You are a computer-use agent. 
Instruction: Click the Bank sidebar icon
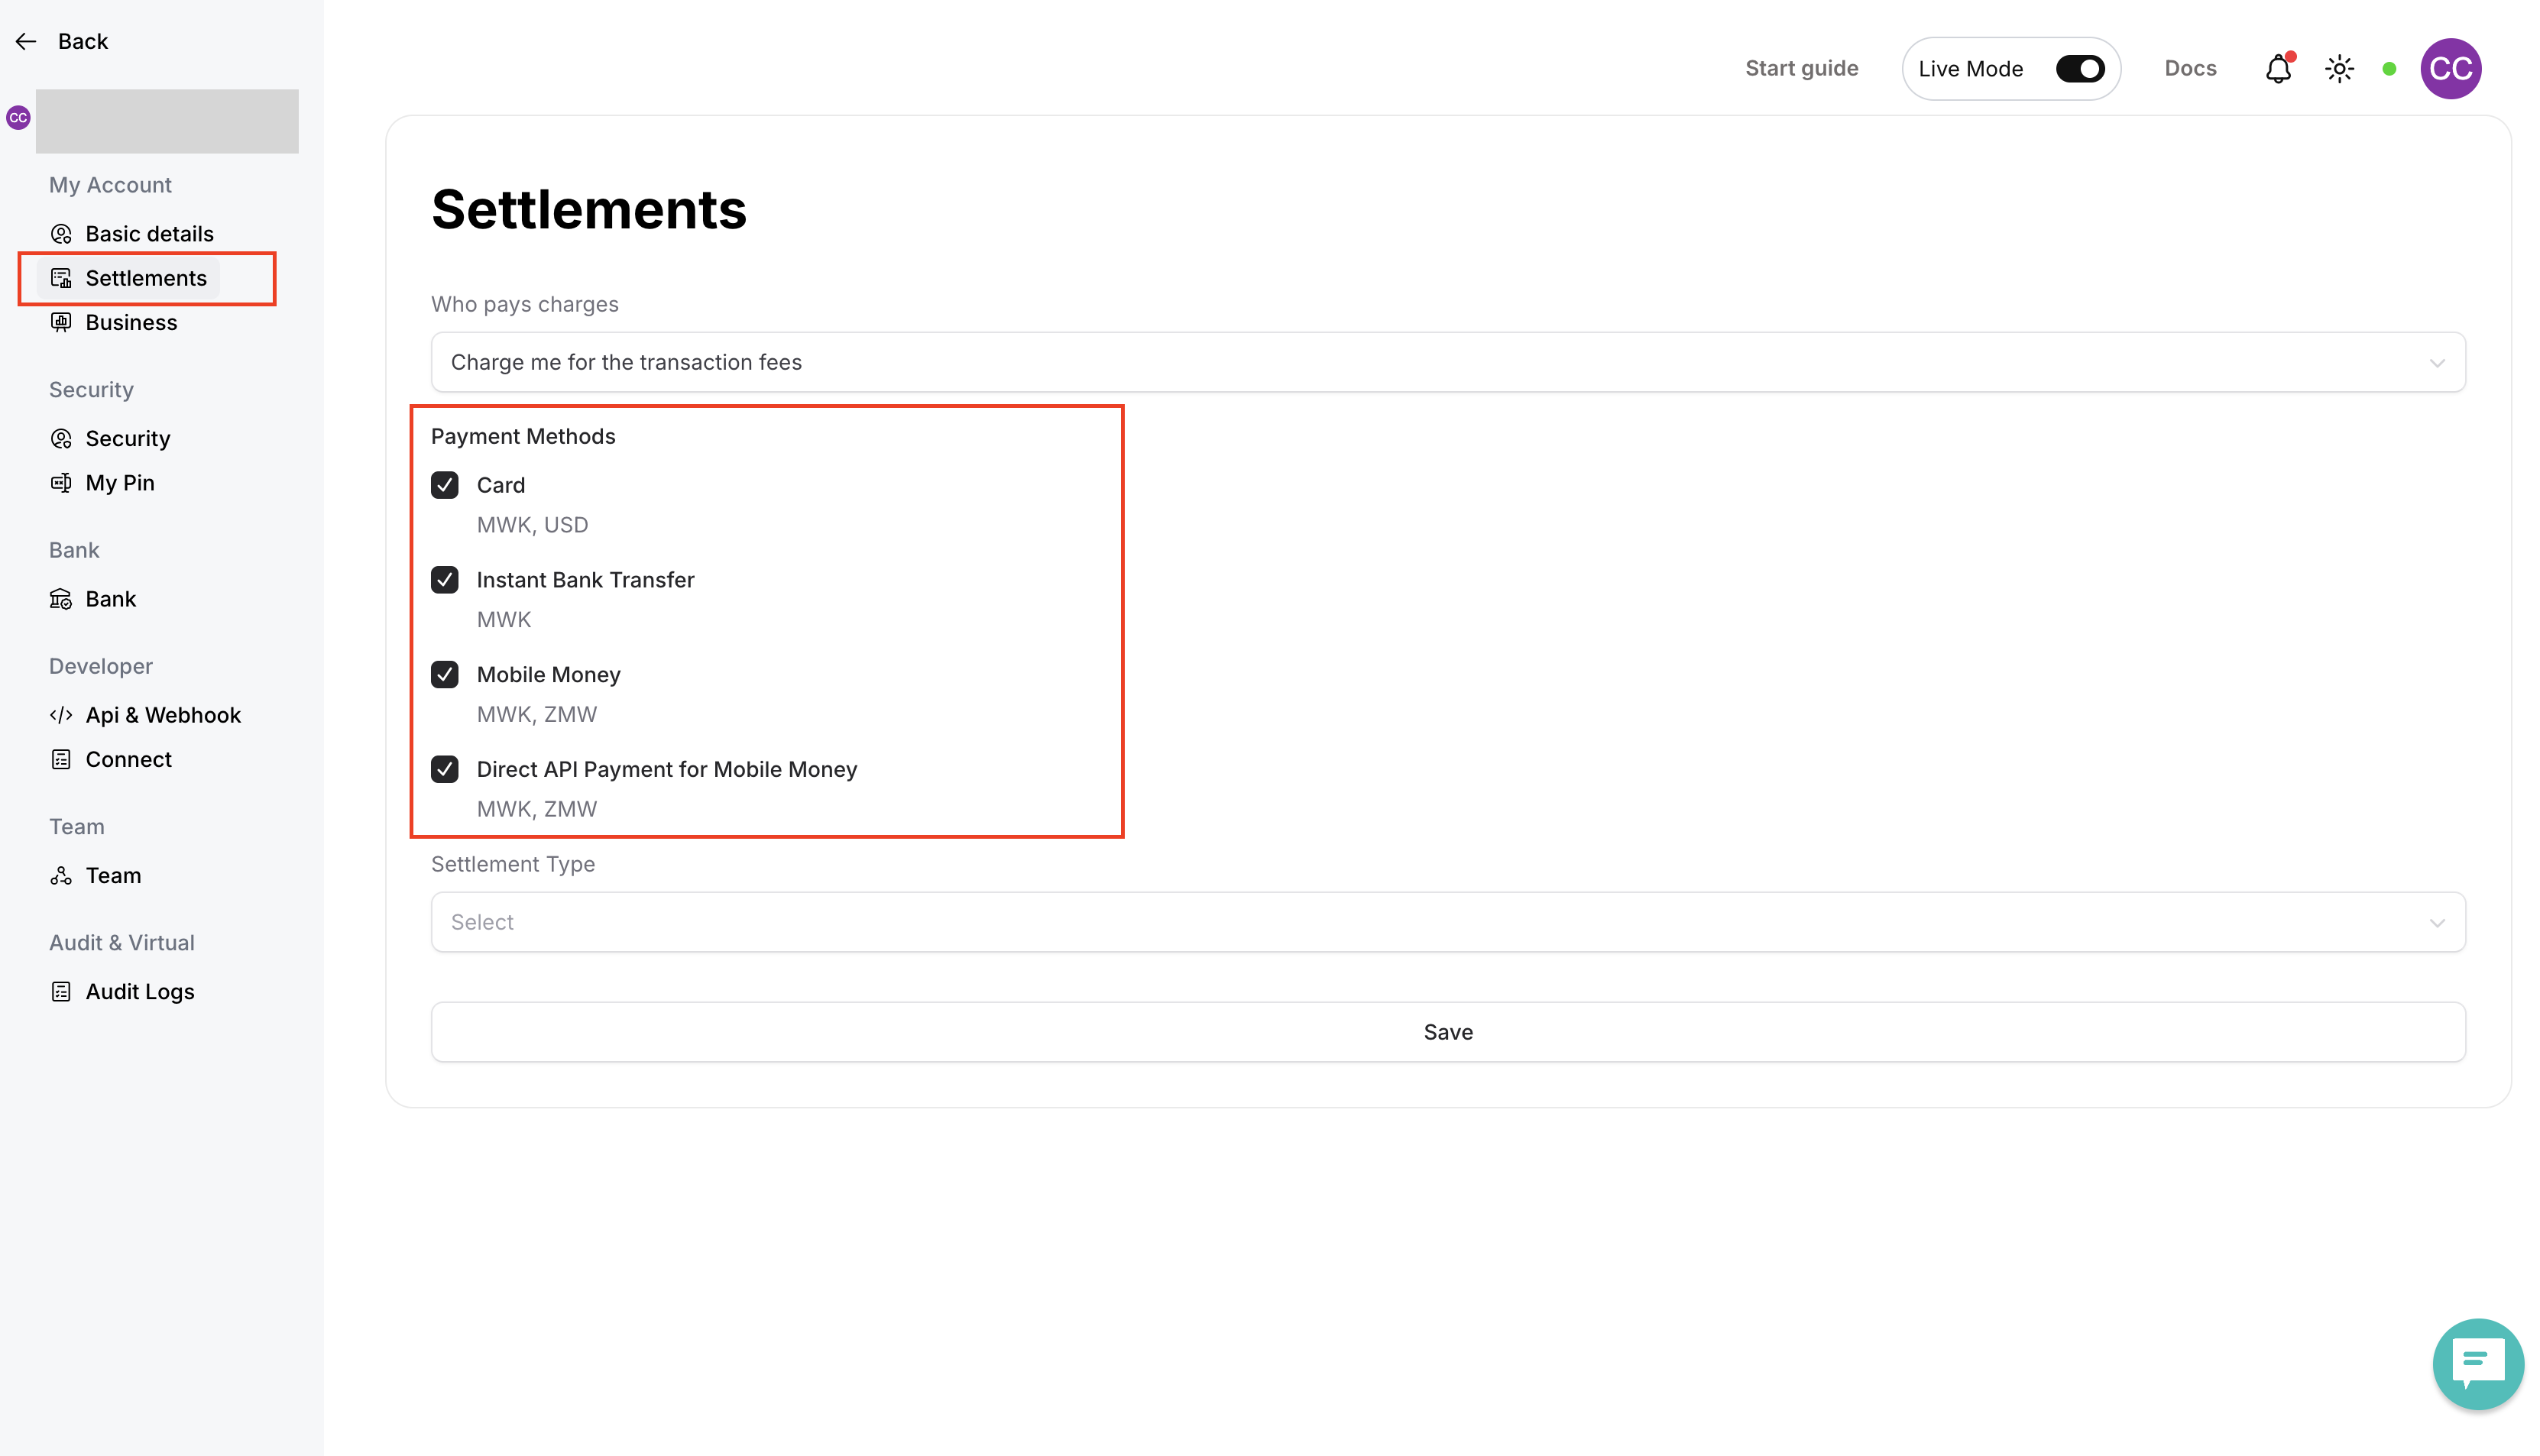(61, 599)
